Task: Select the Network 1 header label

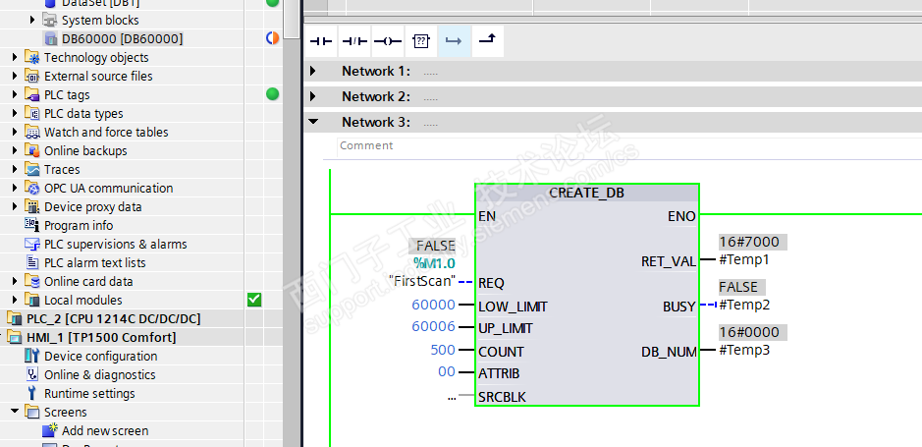Action: 376,71
